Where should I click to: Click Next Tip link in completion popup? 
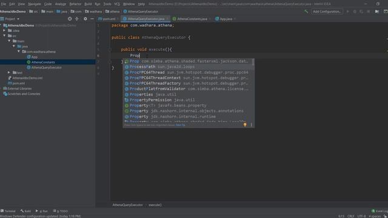click(x=181, y=125)
